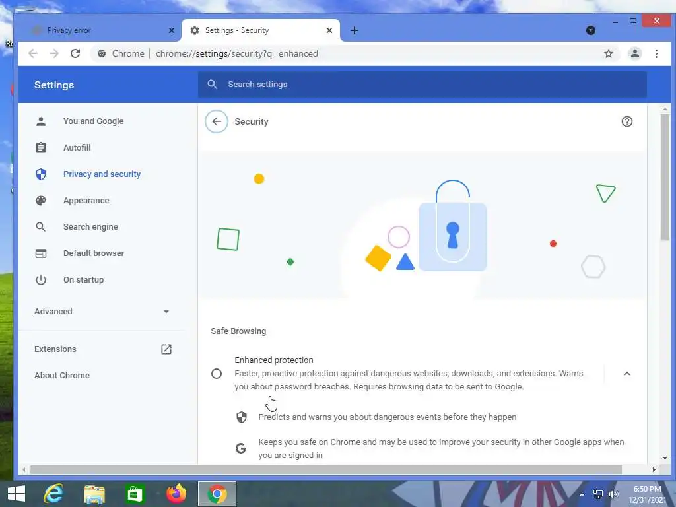Go back with the browser back arrow
This screenshot has width=676, height=507.
click(33, 53)
